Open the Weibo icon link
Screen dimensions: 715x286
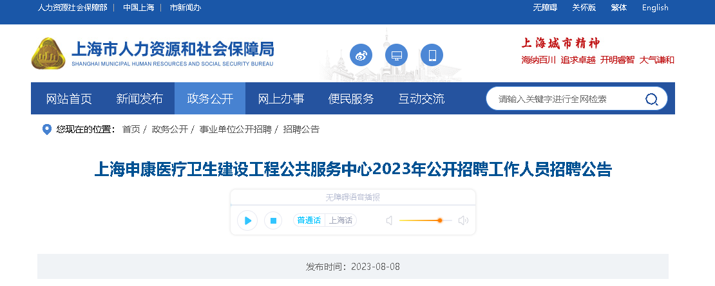[x=361, y=55]
